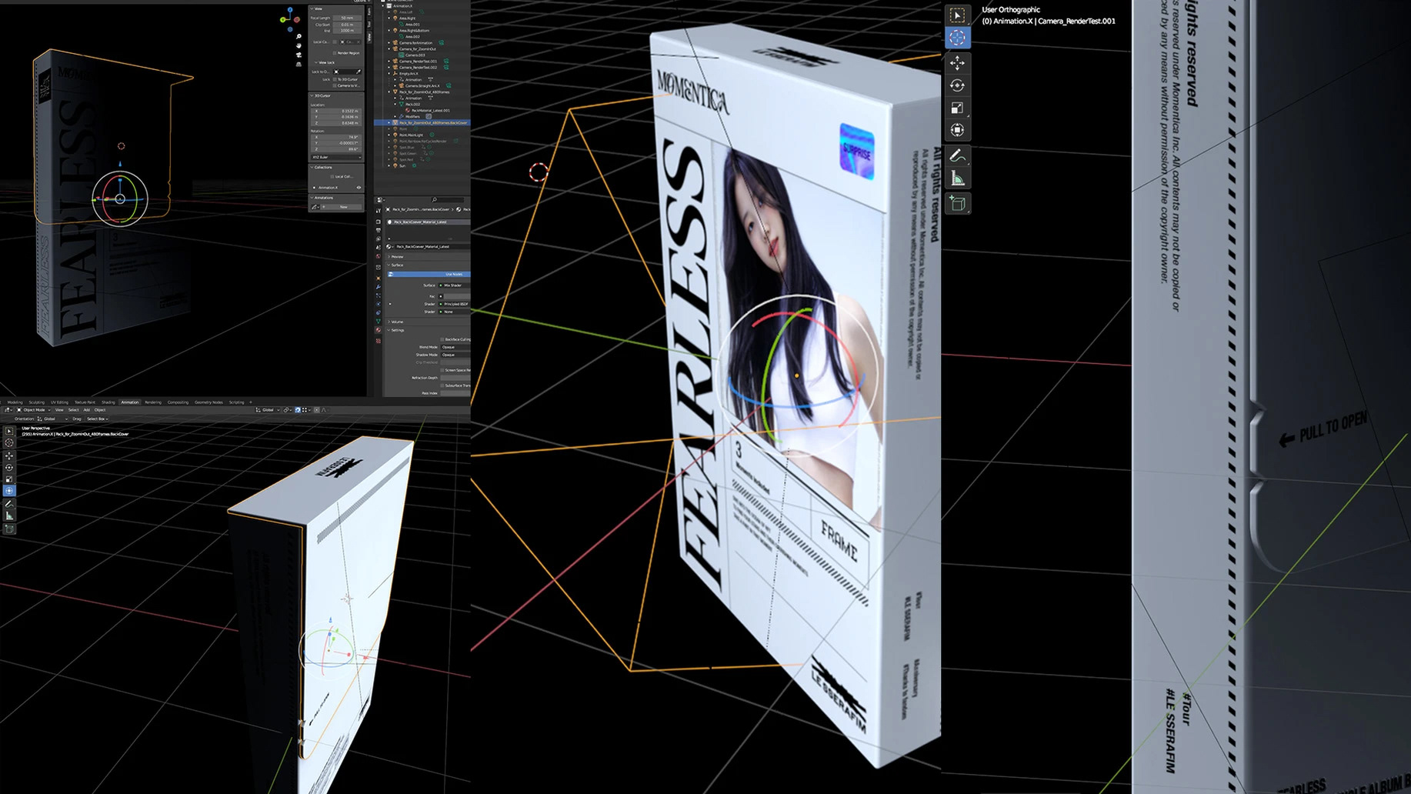Enable Lock To 3D Cursor checkbox

335,79
